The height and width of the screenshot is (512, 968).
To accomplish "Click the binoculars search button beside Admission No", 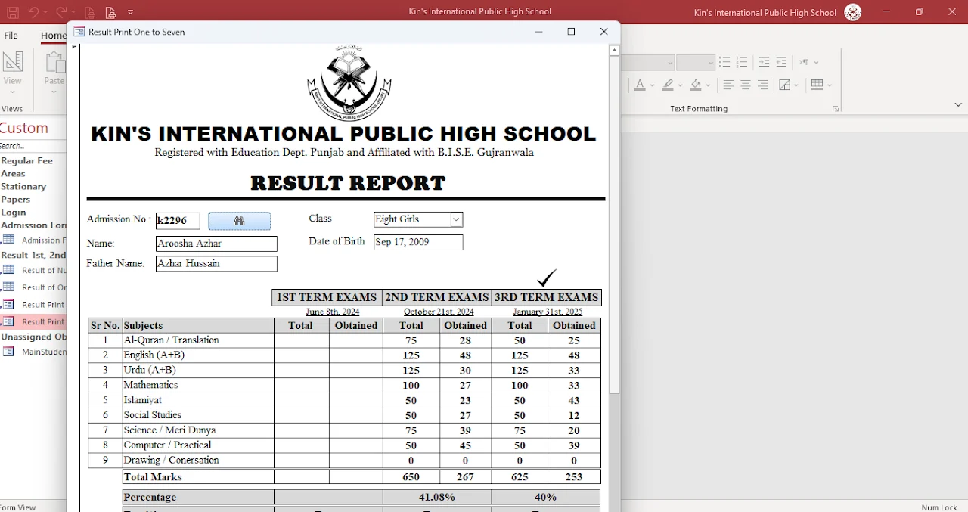I will pos(240,220).
